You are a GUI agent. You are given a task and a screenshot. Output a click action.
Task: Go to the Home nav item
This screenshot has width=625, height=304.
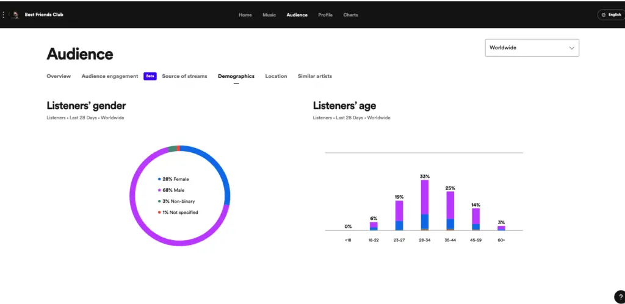click(245, 15)
